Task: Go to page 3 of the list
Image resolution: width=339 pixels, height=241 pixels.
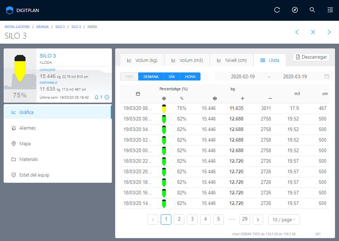Action: point(192,220)
